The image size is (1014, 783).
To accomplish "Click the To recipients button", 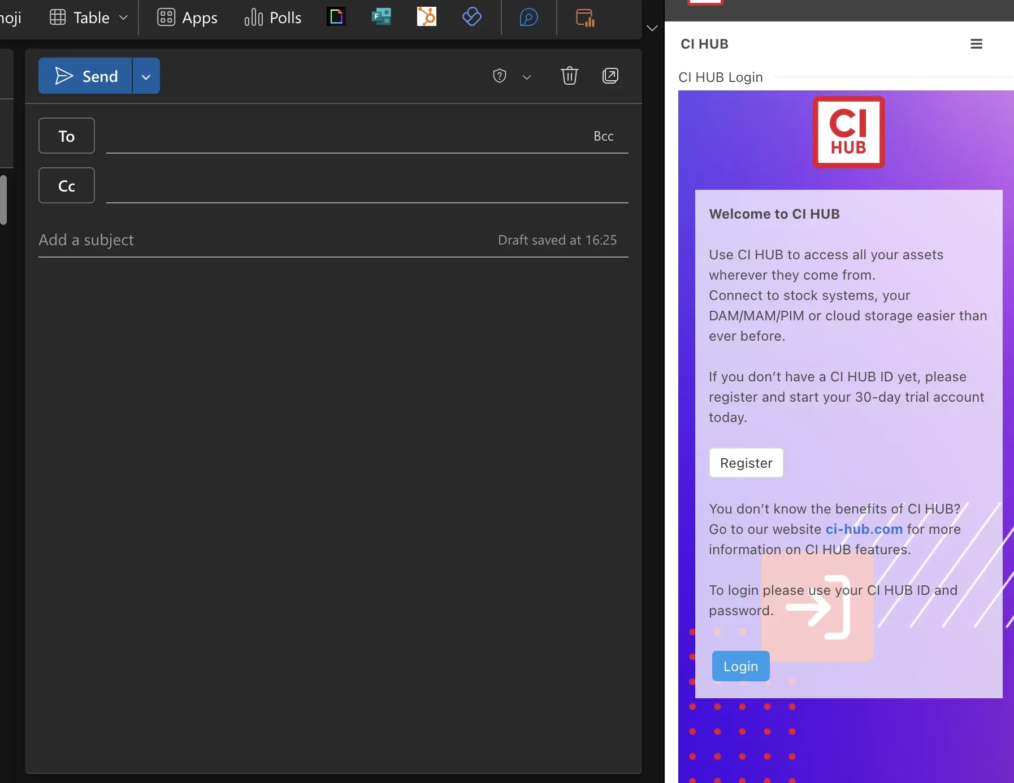I will pyautogui.click(x=67, y=136).
